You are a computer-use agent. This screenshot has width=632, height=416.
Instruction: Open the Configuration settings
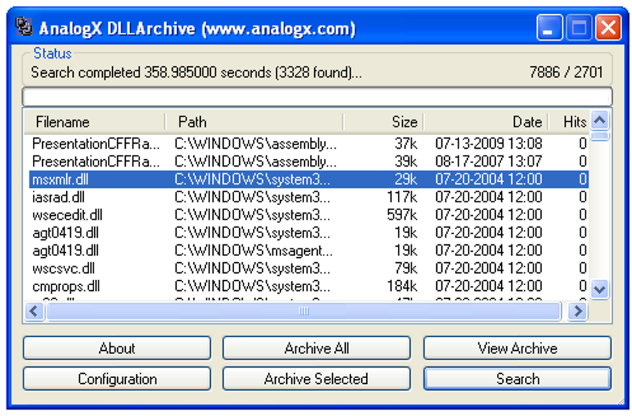(x=117, y=378)
